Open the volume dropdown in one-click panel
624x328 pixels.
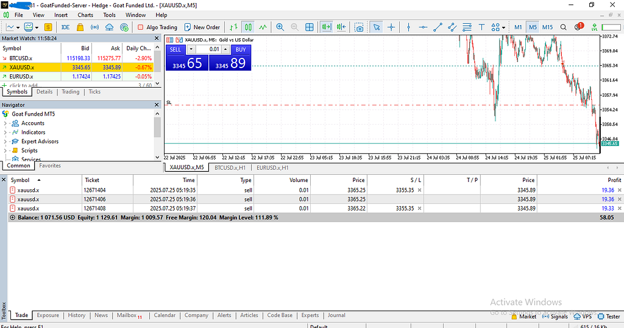tap(191, 49)
